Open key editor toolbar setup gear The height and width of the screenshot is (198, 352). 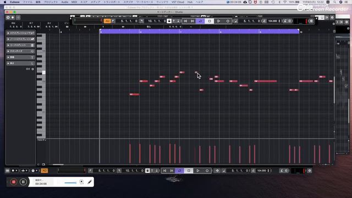click(x=332, y=17)
